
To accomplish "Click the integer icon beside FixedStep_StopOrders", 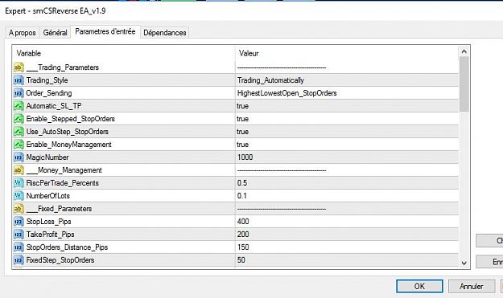I will (x=19, y=260).
